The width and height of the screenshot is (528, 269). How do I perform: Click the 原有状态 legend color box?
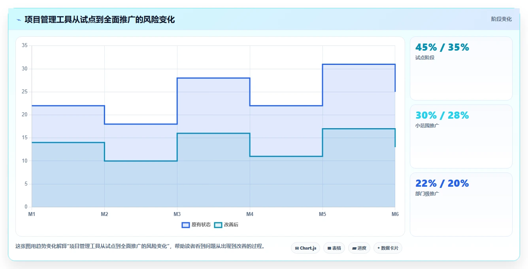pyautogui.click(x=186, y=225)
